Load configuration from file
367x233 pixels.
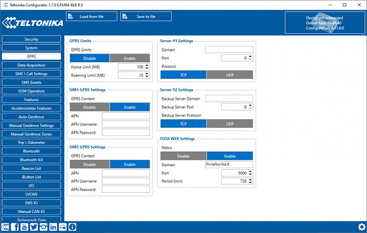91,16
